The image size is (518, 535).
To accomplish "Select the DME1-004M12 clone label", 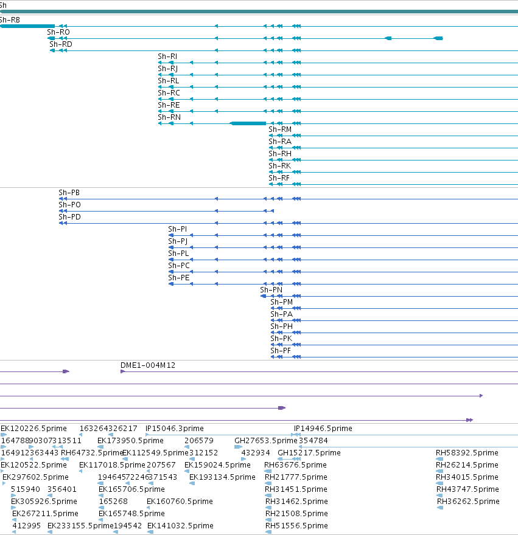I will click(x=148, y=365).
